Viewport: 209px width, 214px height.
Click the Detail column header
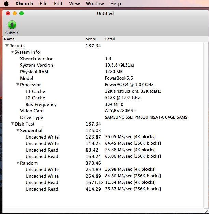110,39
